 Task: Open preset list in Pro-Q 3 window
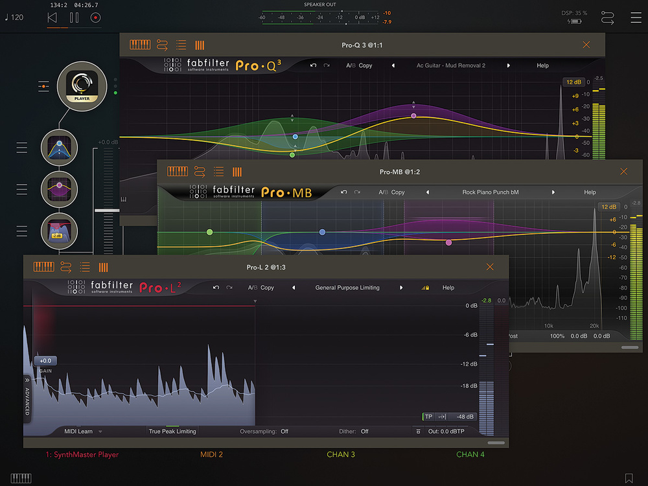tap(181, 45)
